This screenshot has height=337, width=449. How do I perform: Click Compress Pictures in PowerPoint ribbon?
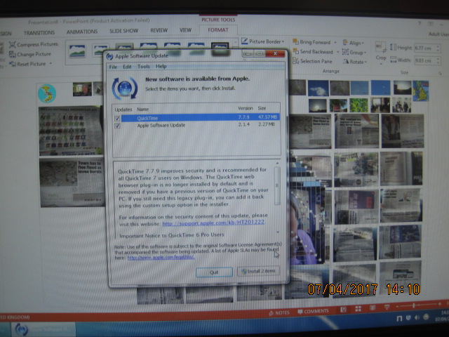pos(34,44)
